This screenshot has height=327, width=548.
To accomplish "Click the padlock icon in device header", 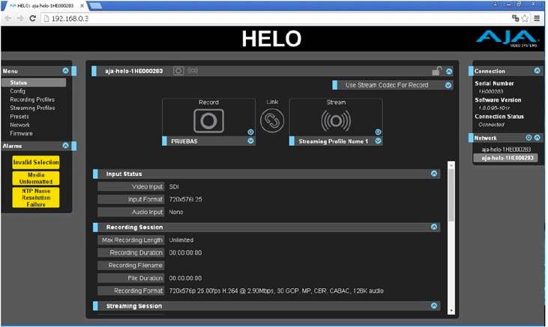I will click(x=436, y=71).
